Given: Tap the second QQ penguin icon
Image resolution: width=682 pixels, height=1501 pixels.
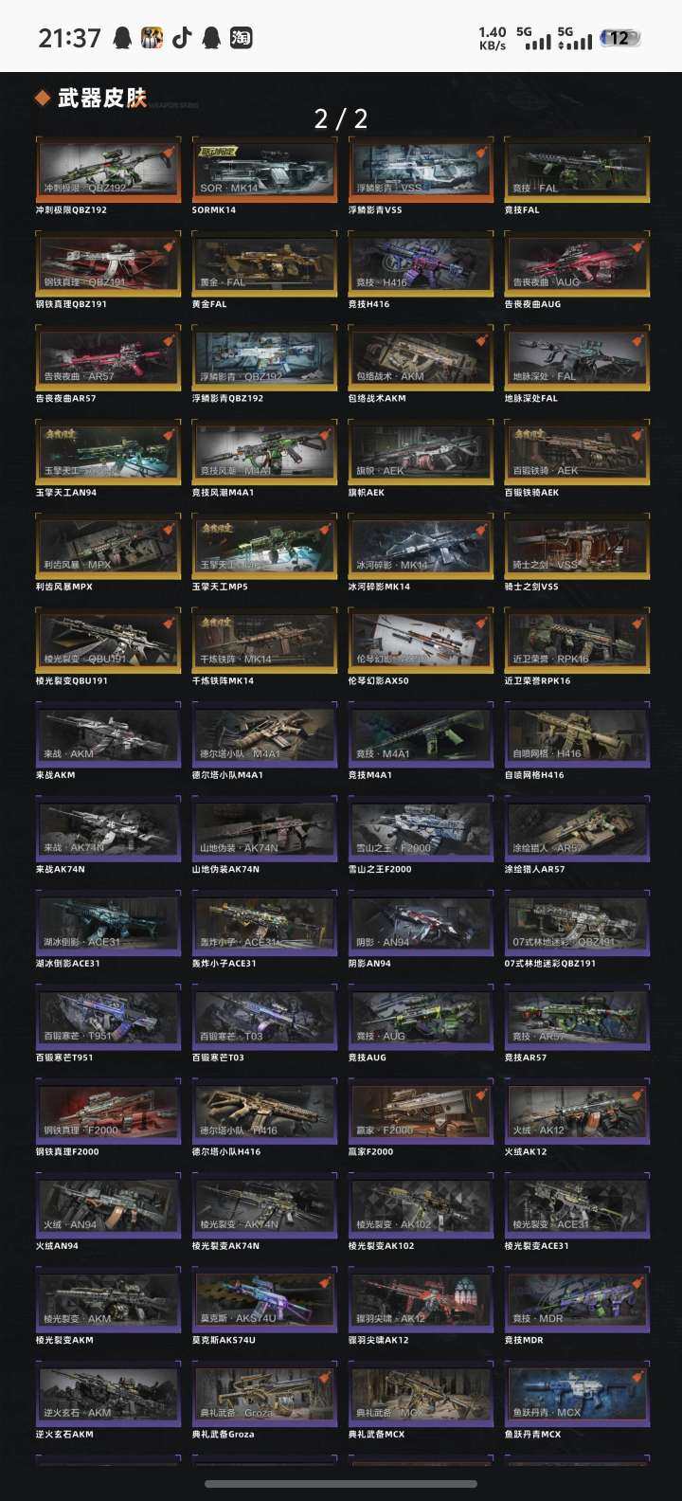Looking at the screenshot, I should [x=211, y=37].
